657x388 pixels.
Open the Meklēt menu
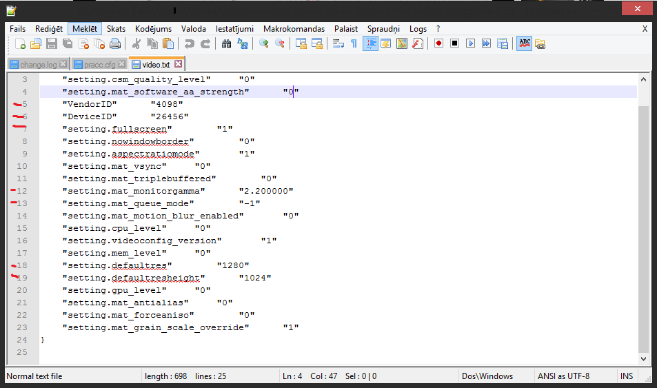85,29
